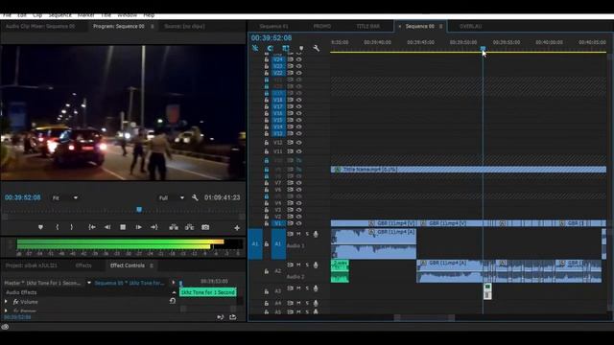Add marker from the timeline header
The width and height of the screenshot is (614, 345).
pos(301,49)
